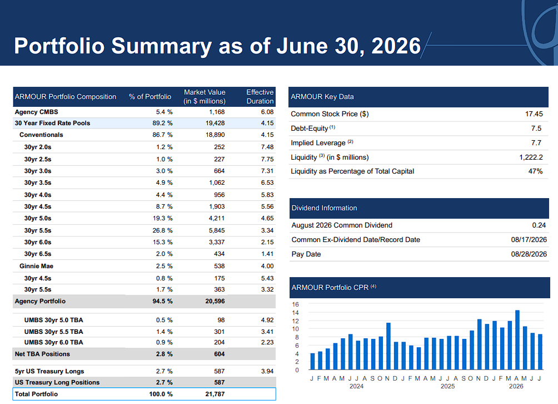Select the 'Ginnie Mae' row label
Screen dimensions: 558x404
[36, 266]
